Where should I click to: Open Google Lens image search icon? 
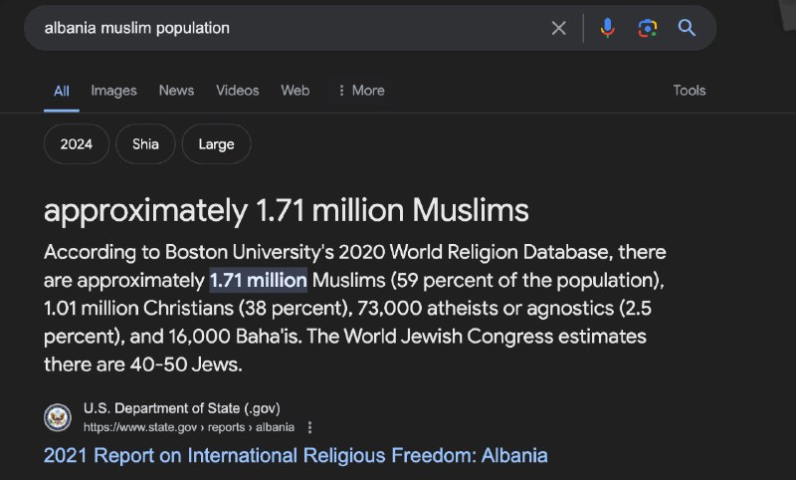[648, 28]
